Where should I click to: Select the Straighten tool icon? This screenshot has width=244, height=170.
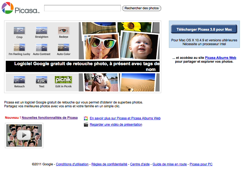pyautogui.click(x=42, y=30)
